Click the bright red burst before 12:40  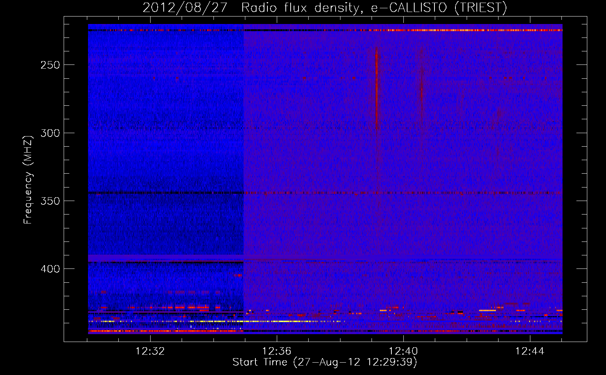pyautogui.click(x=377, y=88)
